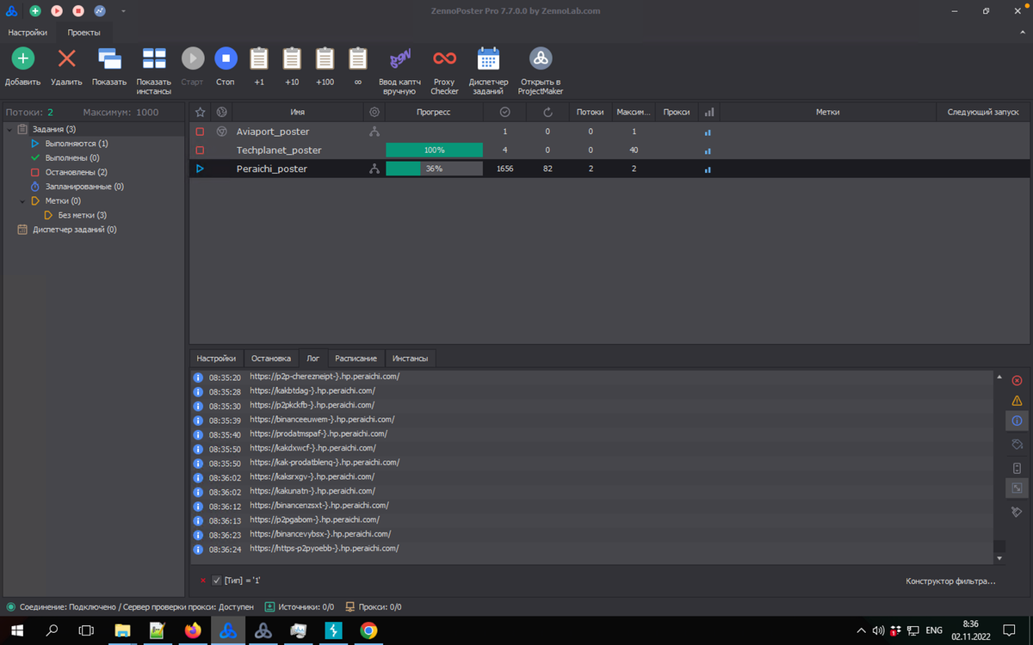Open Firefox from the Windows taskbar
This screenshot has width=1033, height=645.
[193, 630]
